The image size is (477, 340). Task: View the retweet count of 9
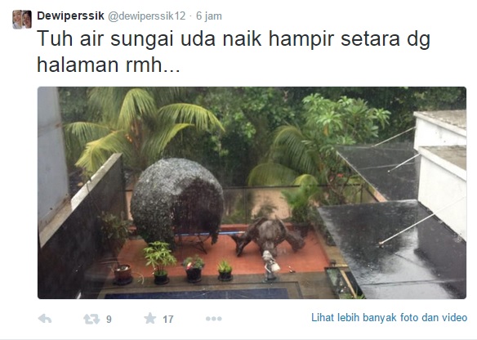tap(109, 320)
